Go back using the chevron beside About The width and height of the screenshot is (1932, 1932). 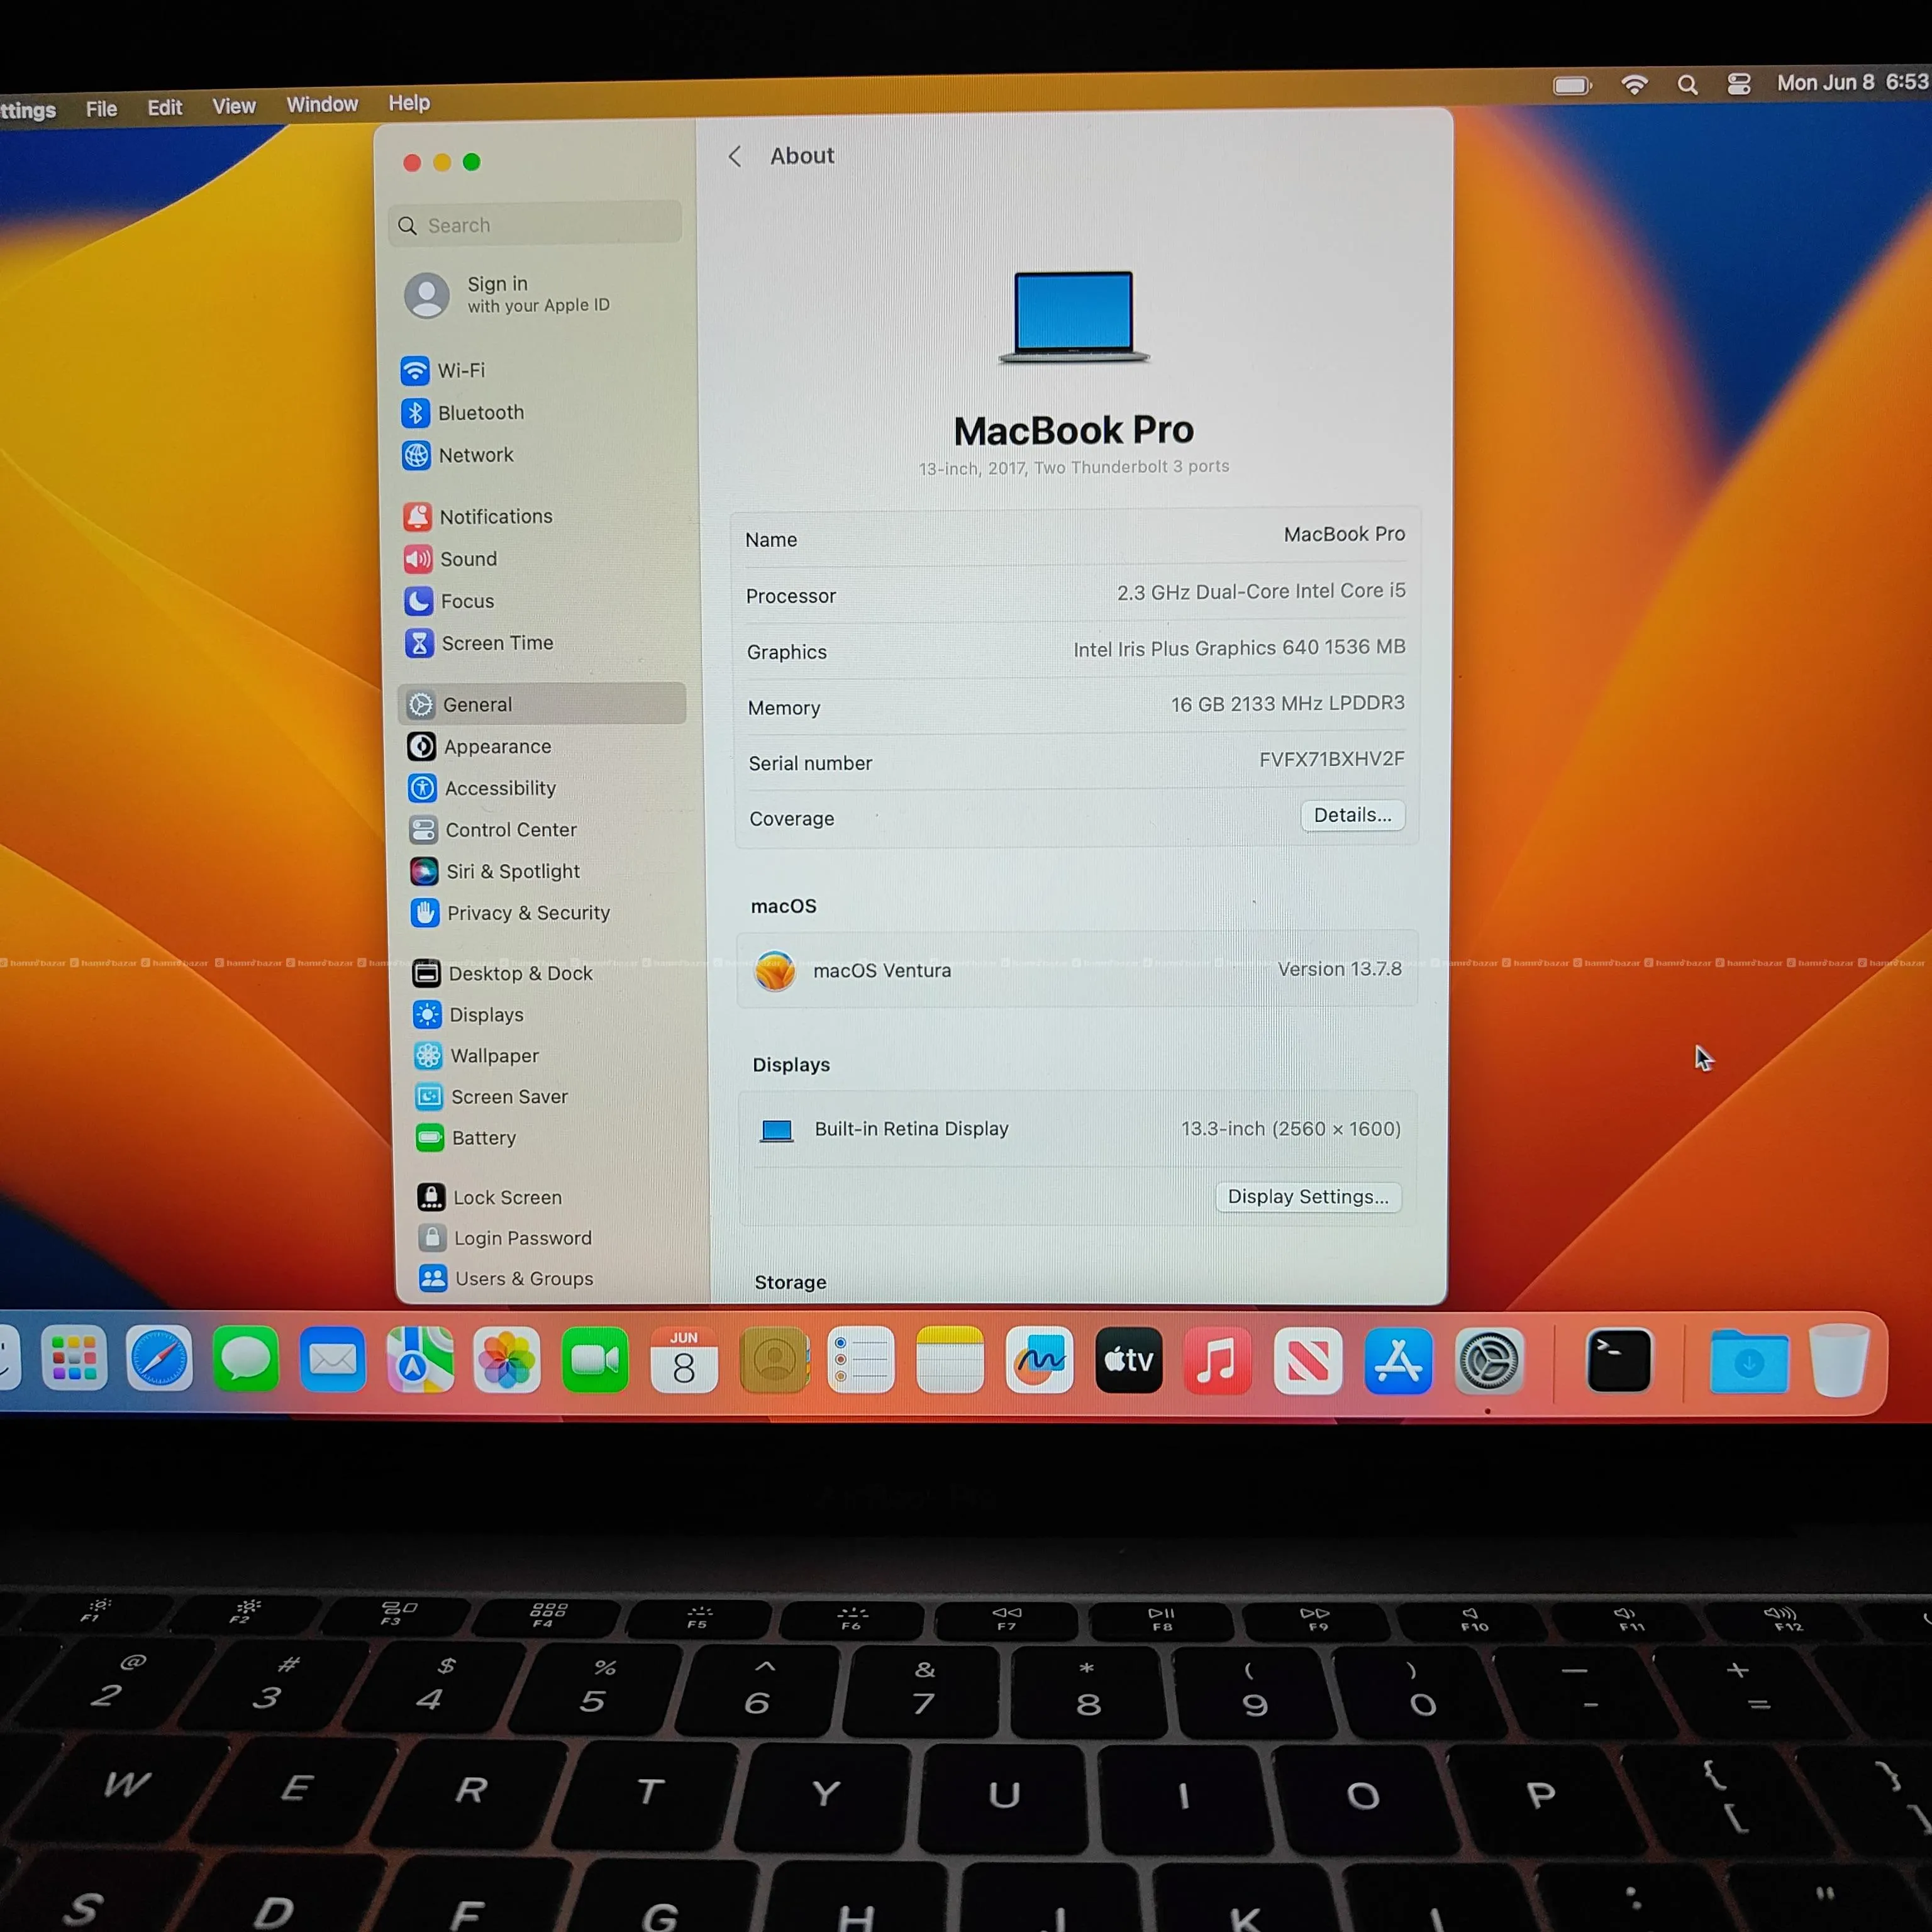(x=735, y=156)
